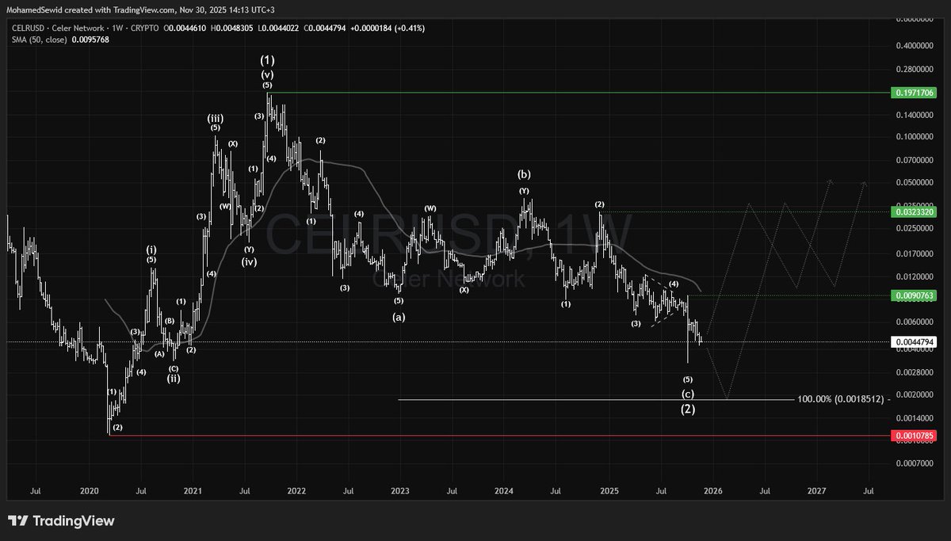Screen dimensions: 951x541
Task: Select the (b) wave label
Action: coord(524,174)
